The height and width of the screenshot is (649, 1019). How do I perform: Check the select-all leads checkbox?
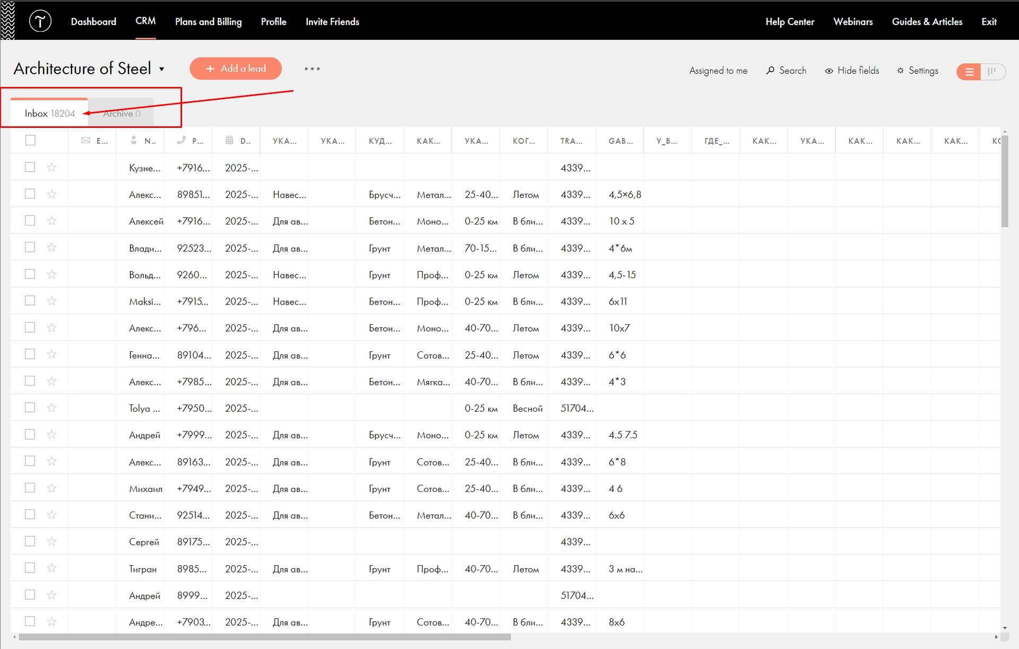click(30, 141)
